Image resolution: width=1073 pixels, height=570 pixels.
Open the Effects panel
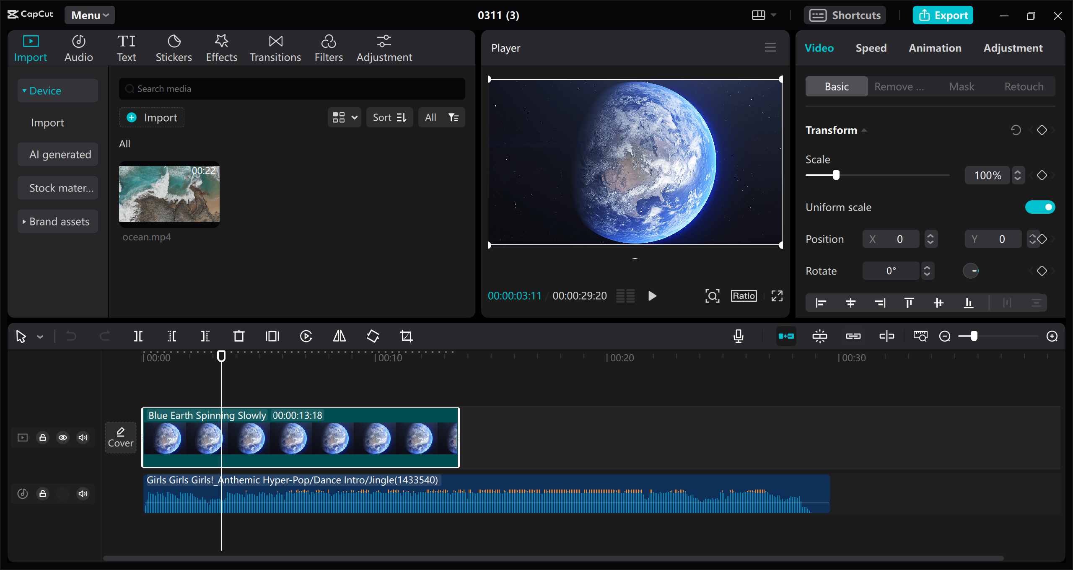(x=221, y=47)
